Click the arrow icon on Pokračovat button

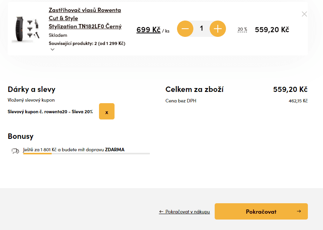[x=299, y=211]
